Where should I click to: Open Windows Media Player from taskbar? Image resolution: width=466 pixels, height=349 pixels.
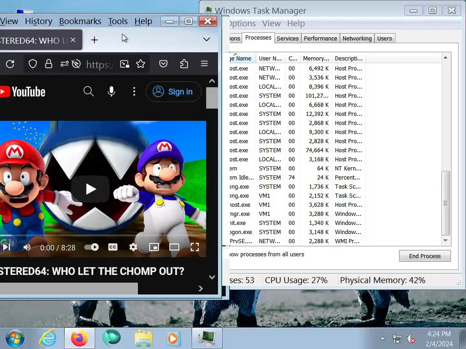tap(173, 338)
